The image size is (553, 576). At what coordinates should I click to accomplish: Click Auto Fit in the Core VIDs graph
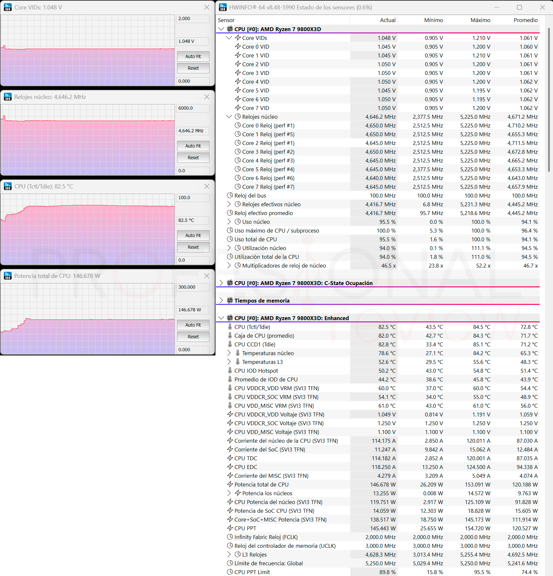coord(193,56)
